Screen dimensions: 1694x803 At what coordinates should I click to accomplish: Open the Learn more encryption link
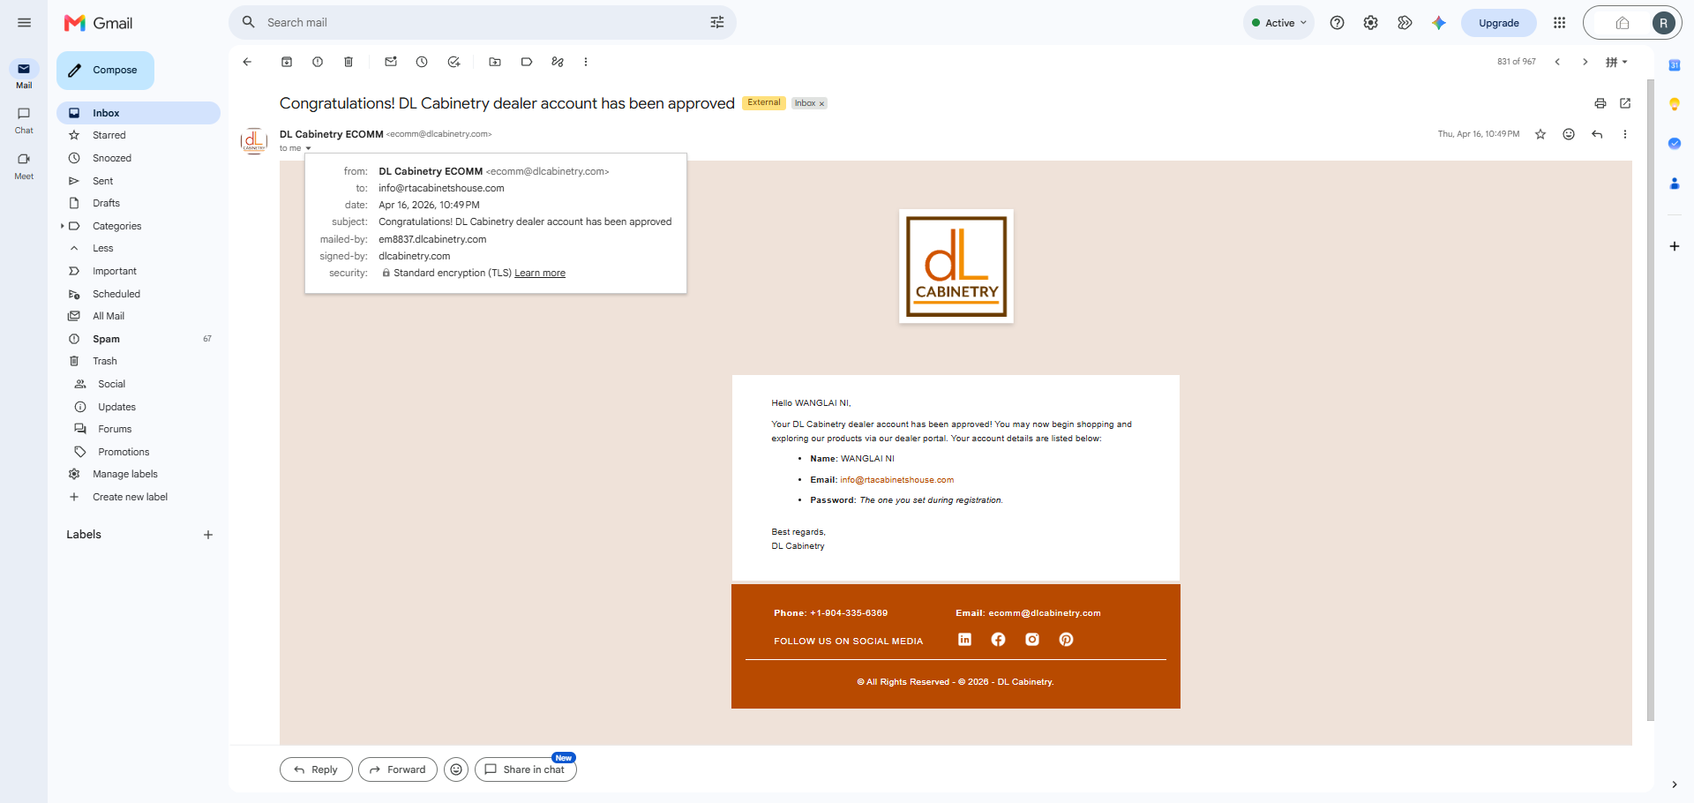(540, 274)
